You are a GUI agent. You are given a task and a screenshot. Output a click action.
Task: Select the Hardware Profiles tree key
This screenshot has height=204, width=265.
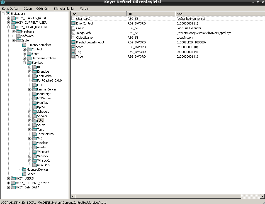click(43, 58)
